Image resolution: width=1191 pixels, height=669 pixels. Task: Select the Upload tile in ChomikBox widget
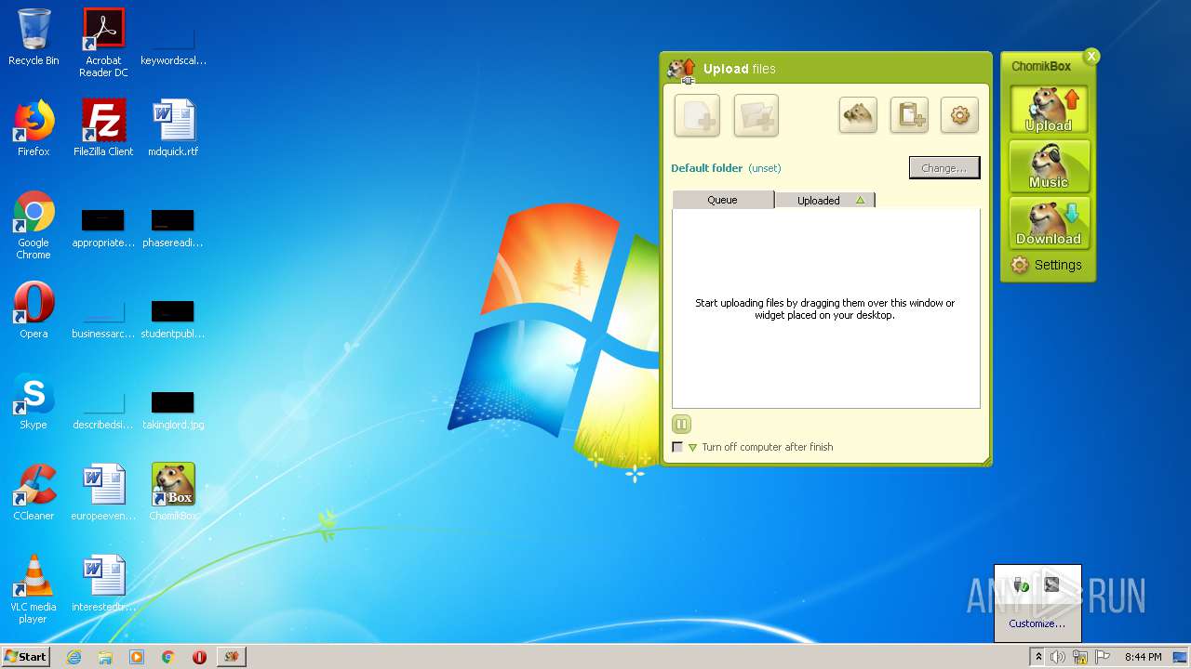(1049, 110)
